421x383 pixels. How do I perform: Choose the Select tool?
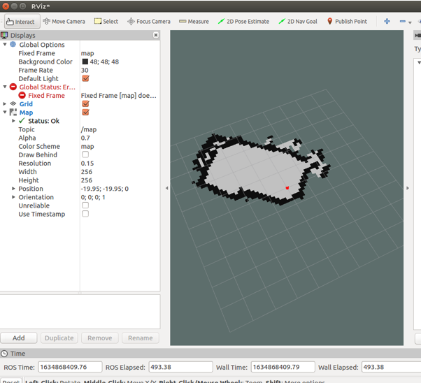(x=106, y=22)
